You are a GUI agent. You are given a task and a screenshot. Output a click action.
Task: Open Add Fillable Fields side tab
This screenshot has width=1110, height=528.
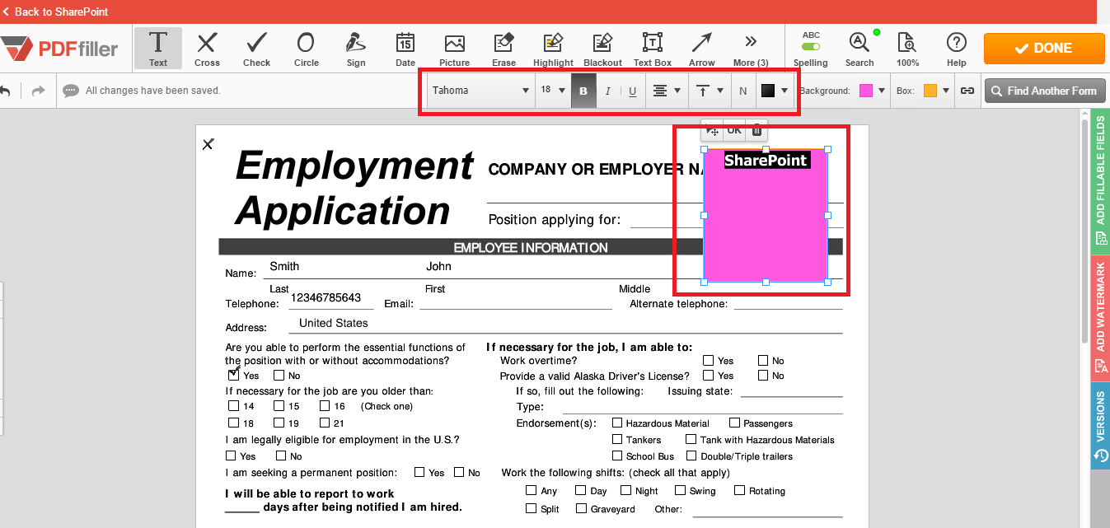coord(1100,181)
